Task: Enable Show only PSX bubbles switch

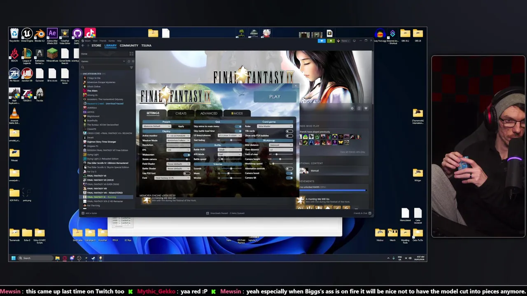Action: [289, 135]
